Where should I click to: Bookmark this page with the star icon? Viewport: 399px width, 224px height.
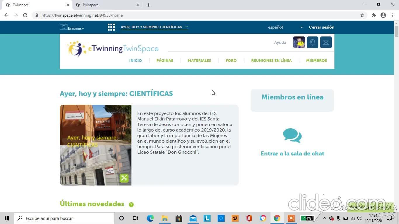[362, 15]
